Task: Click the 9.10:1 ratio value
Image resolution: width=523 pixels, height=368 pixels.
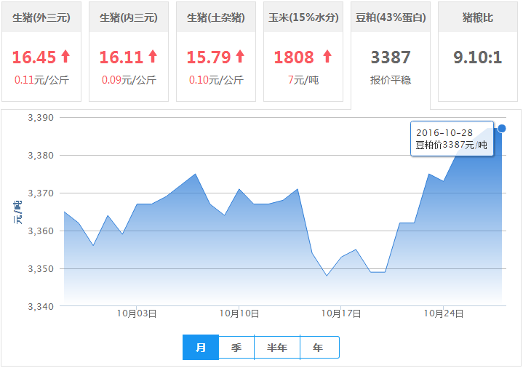Action: click(478, 57)
